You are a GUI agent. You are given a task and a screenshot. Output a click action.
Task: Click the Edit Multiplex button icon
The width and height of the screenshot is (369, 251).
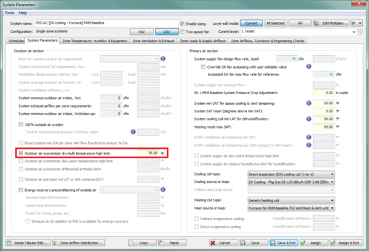pos(316,23)
